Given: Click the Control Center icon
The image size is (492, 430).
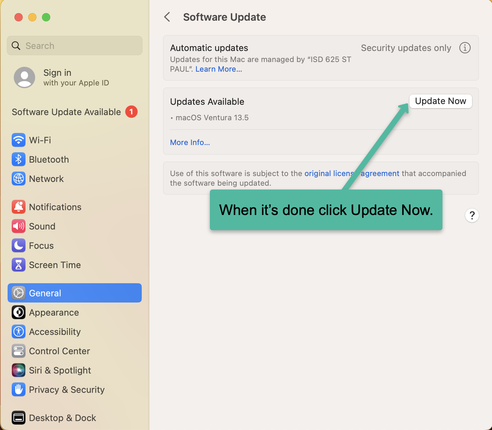Looking at the screenshot, I should pos(19,351).
